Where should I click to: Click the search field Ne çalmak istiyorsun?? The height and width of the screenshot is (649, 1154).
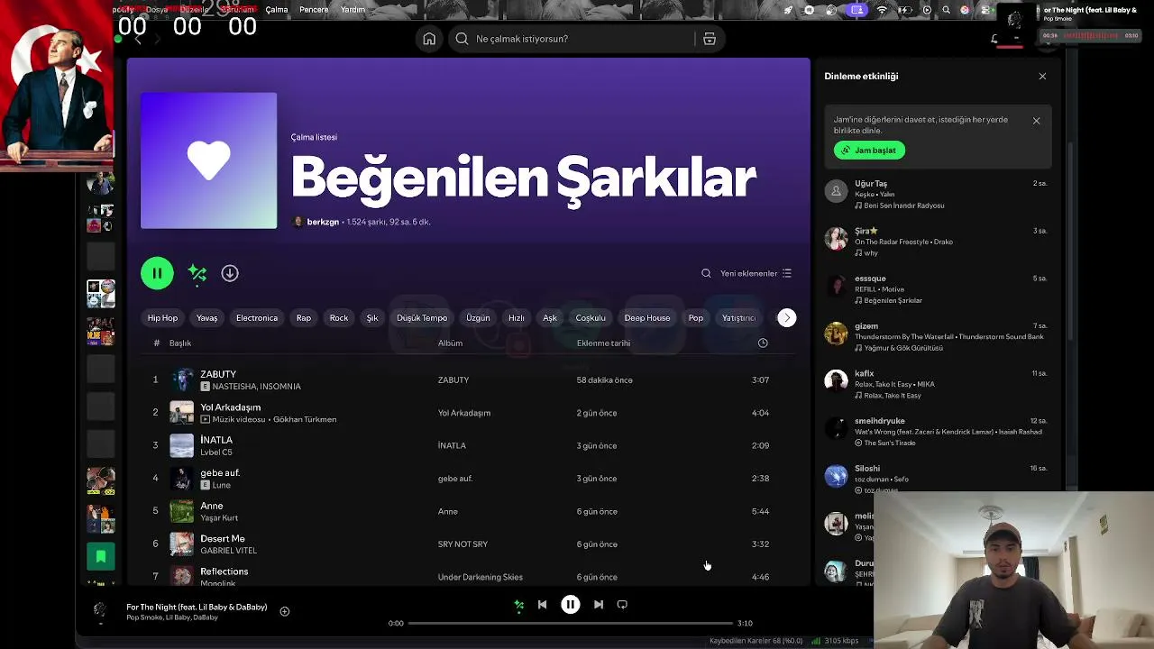click(x=572, y=39)
